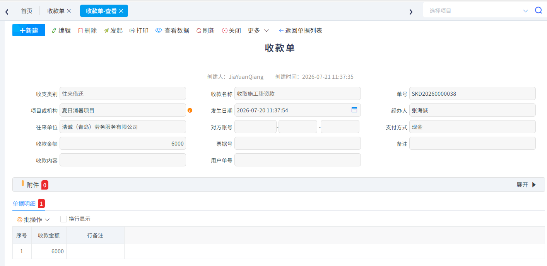Click the 支付方式 field 现金
Viewport: 547px width, 266px height.
[x=472, y=127]
